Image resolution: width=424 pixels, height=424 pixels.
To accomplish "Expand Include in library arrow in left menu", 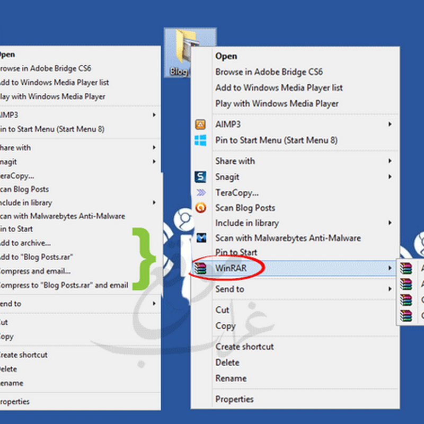I will coord(154,202).
